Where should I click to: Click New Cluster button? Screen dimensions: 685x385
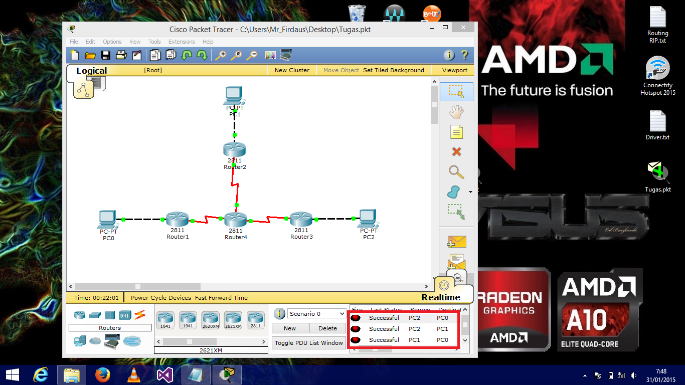pos(292,70)
